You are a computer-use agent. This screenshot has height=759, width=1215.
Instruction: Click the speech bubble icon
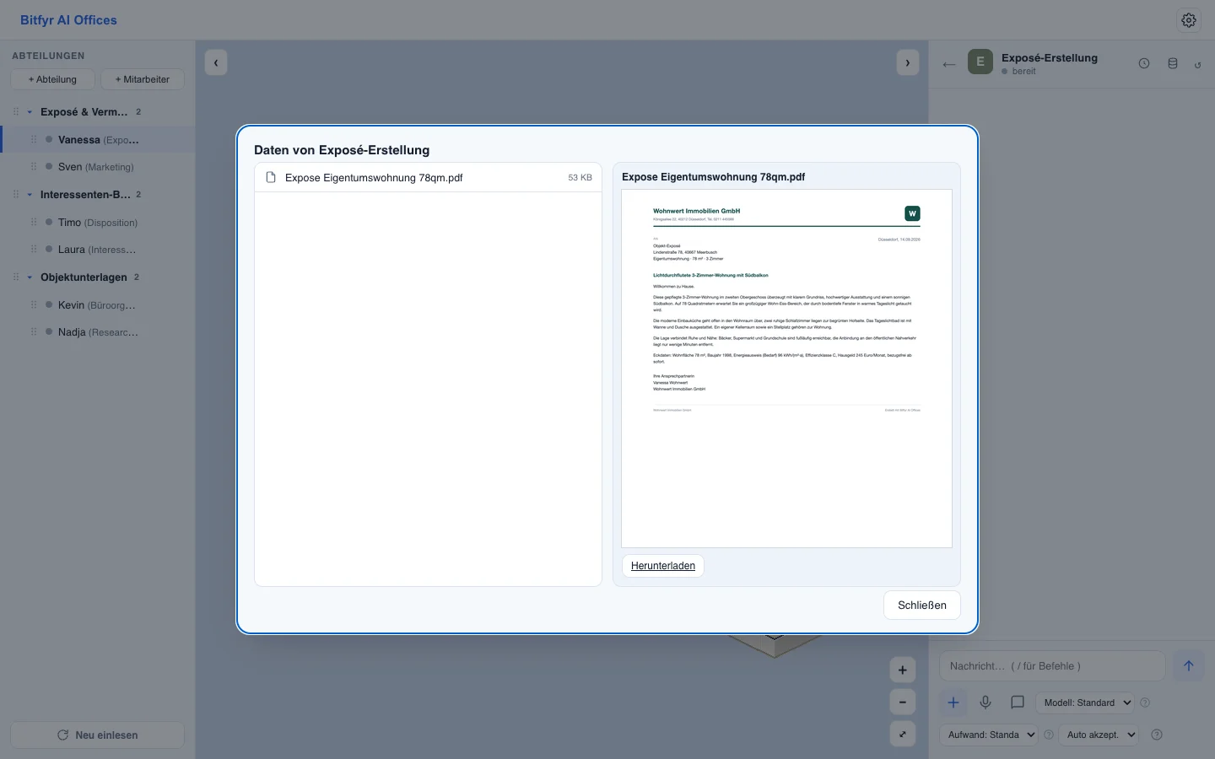[1018, 702]
